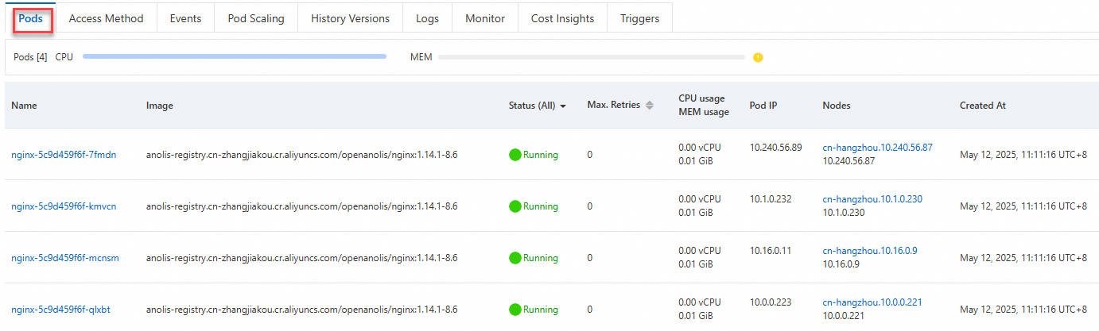Sort pods by Max. Retries column
Screen dimensions: 1099x331
[649, 105]
